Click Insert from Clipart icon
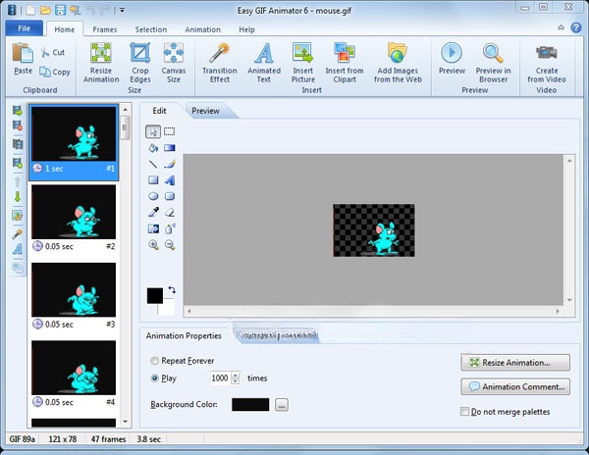This screenshot has width=589, height=455. coord(345,53)
